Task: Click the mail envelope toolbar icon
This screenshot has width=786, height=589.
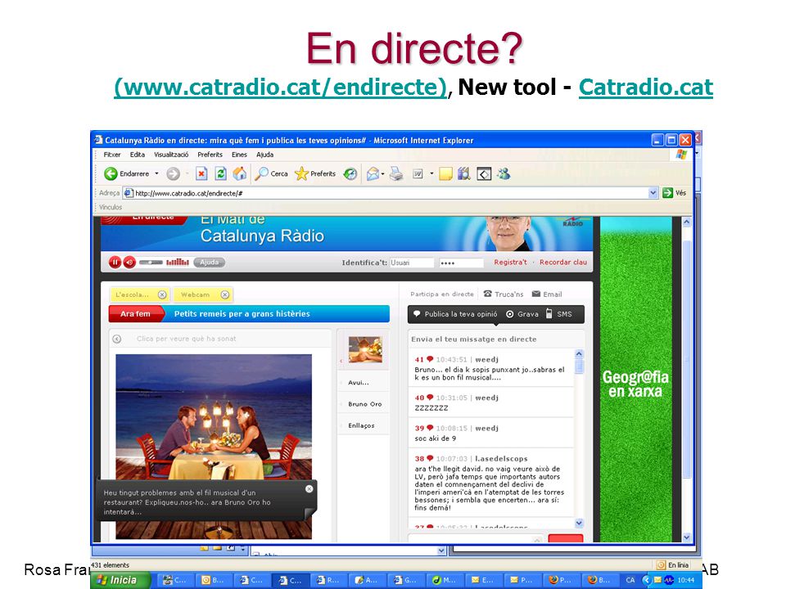Action: pyautogui.click(x=373, y=173)
